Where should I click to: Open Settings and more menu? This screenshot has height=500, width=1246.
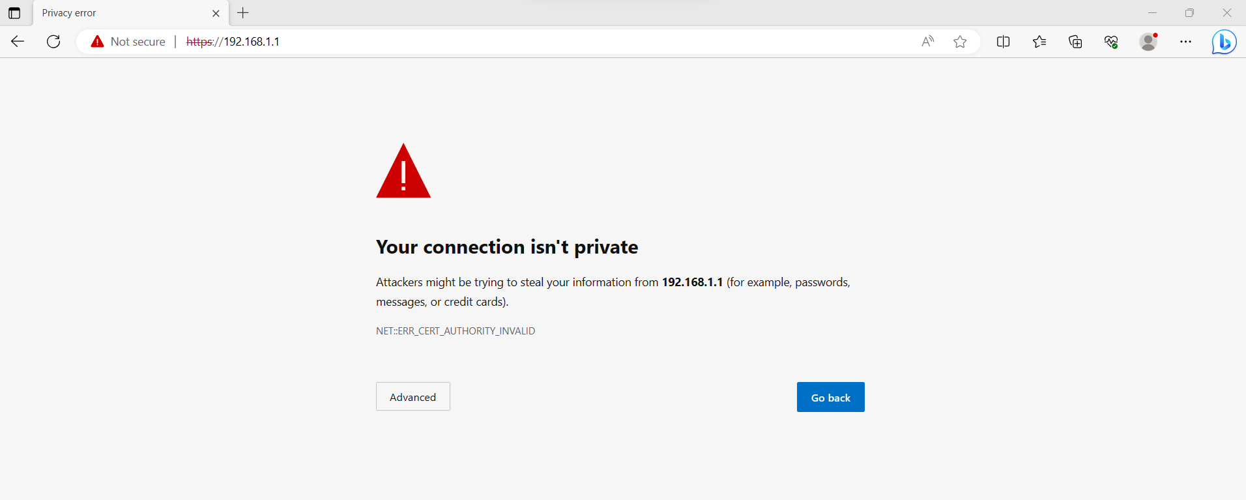coord(1185,42)
